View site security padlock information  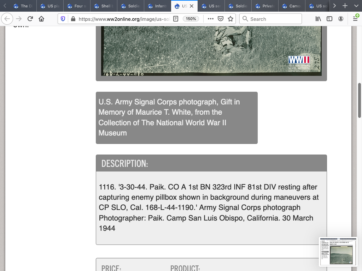(73, 19)
